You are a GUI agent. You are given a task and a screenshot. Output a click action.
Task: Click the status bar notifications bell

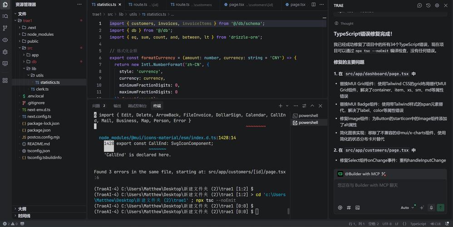(447, 224)
